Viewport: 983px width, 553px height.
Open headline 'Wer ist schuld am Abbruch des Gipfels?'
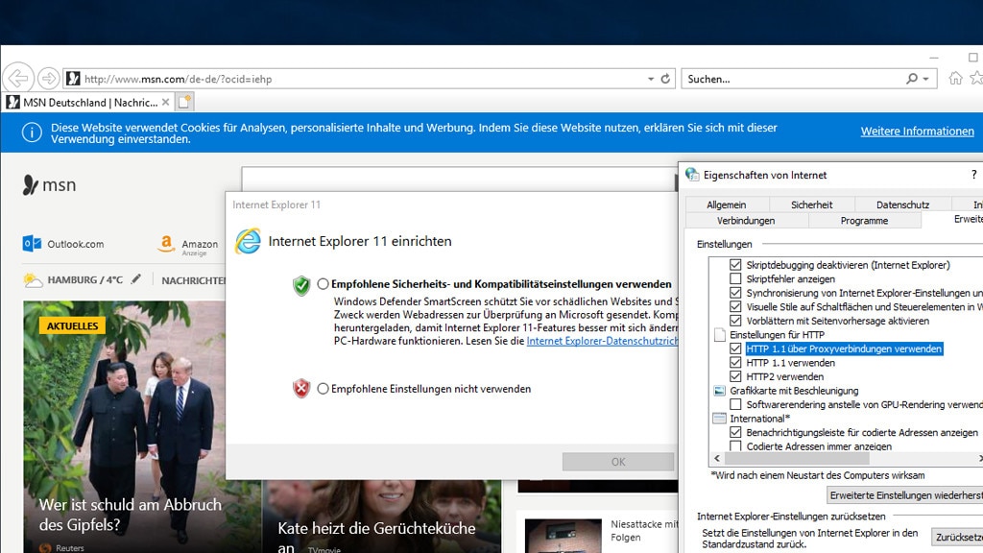tap(130, 515)
